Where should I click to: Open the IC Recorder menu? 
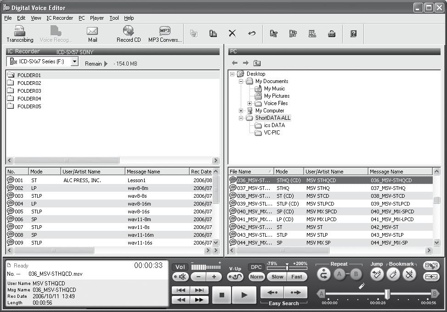60,18
